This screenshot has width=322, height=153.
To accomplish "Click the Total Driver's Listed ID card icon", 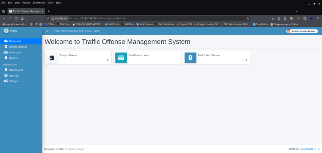I will pos(121,58).
